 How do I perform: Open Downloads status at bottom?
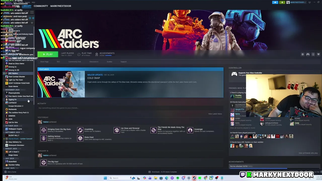click(x=163, y=172)
